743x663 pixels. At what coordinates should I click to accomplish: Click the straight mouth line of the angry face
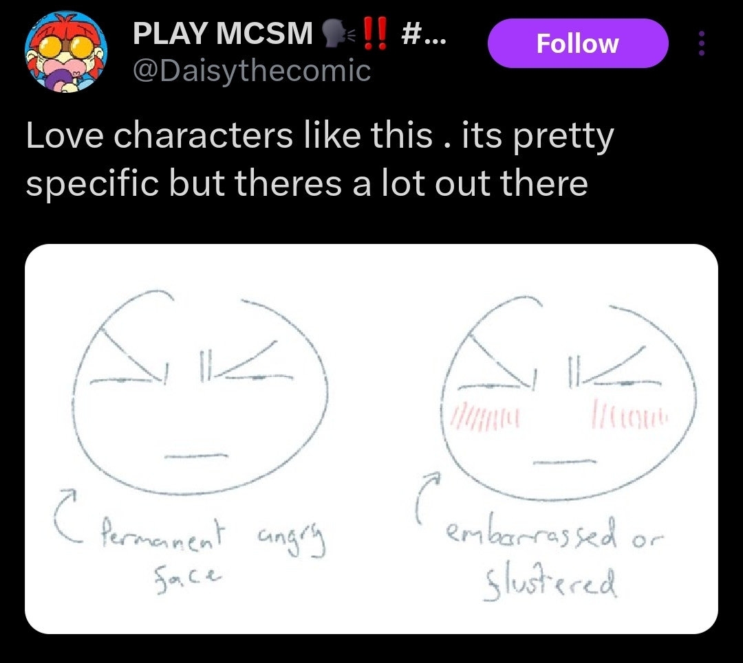pyautogui.click(x=196, y=457)
